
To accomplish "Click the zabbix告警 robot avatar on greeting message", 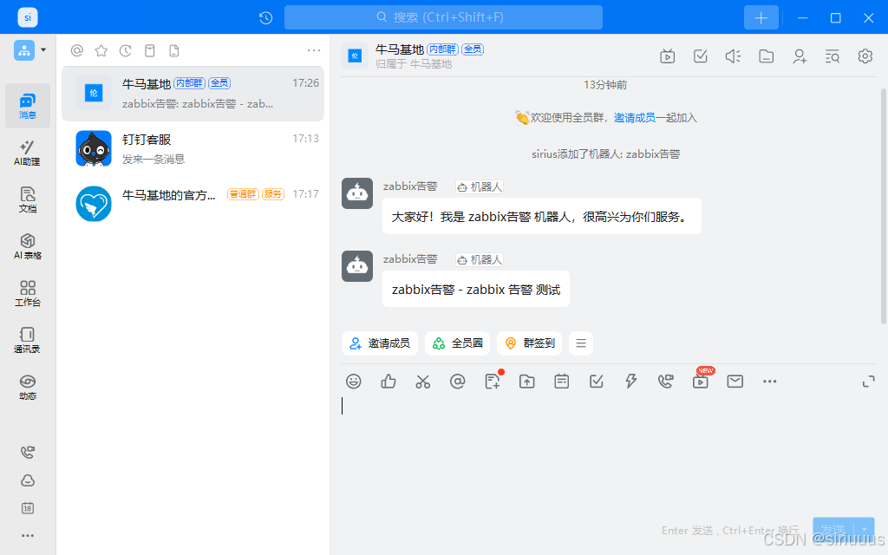I will pyautogui.click(x=357, y=193).
